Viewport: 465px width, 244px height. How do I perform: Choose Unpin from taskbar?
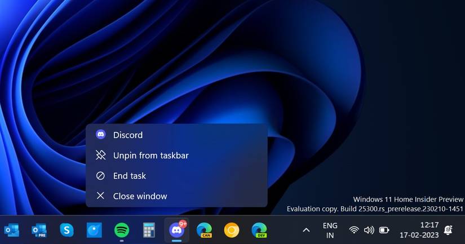point(177,156)
